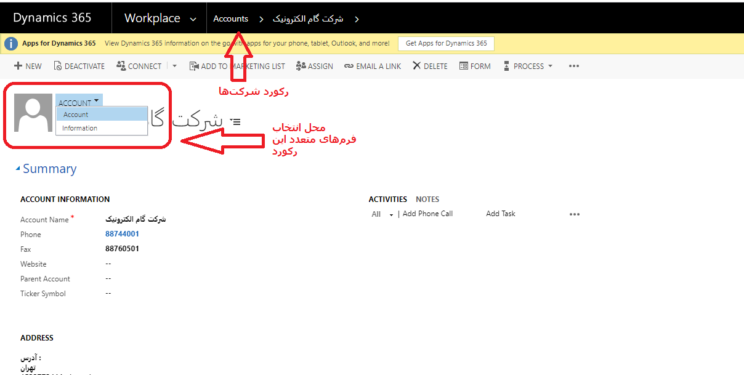The image size is (744, 375).
Task: Click the info icon in notification bar
Action: point(10,43)
